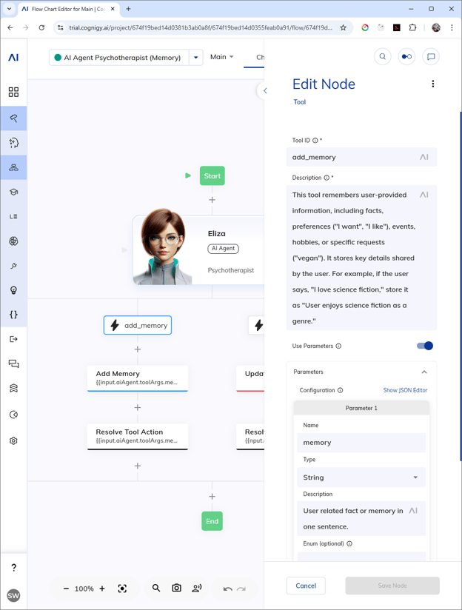Click Show JSON Editor link
The image size is (462, 610).
coord(405,390)
